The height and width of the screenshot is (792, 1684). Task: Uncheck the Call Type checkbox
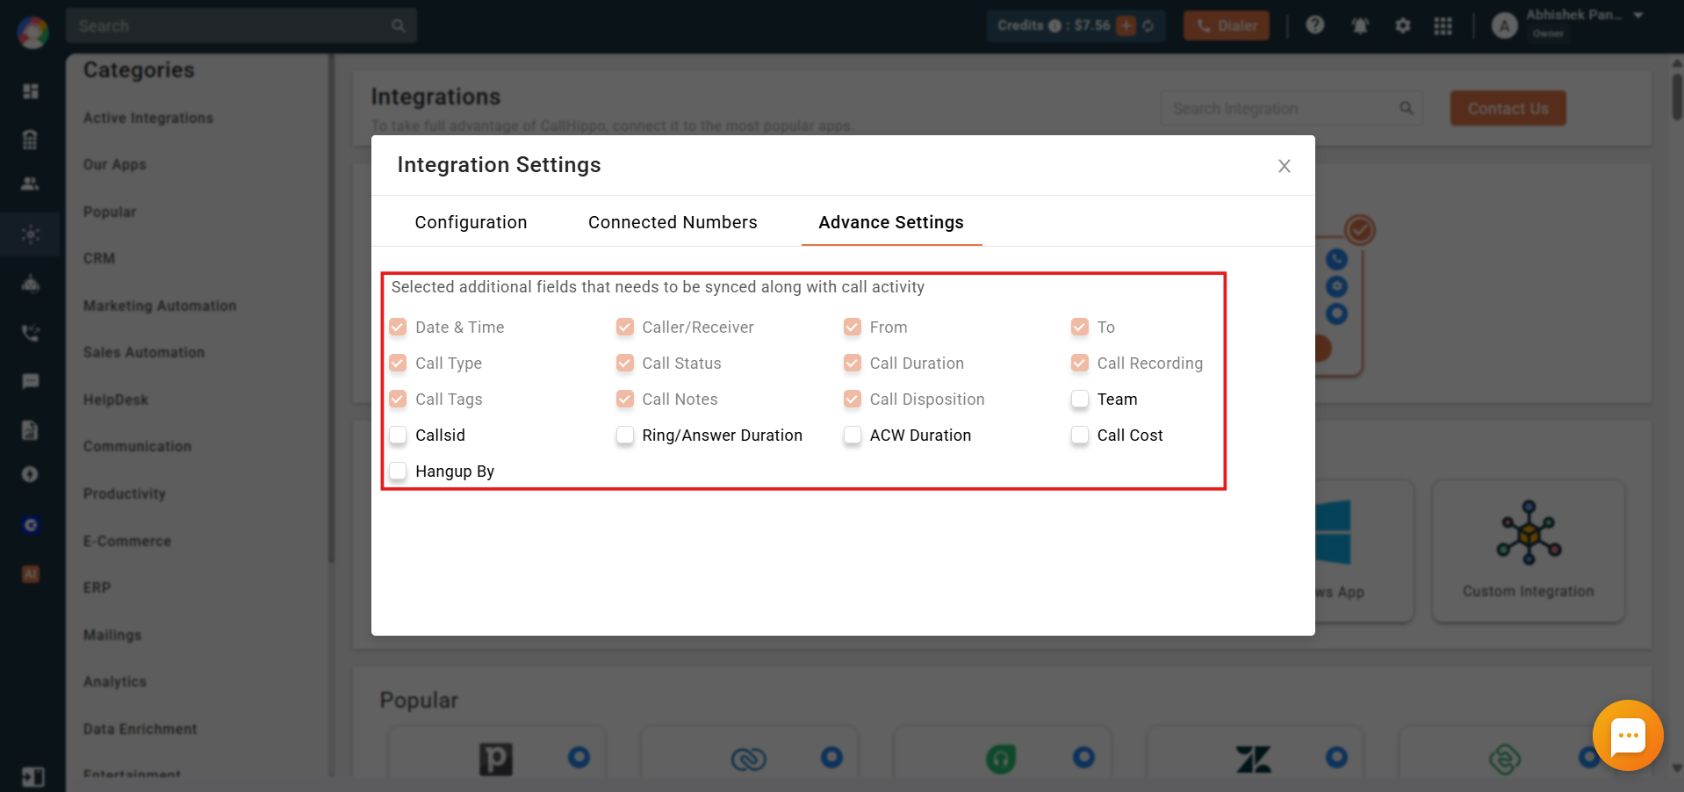pyautogui.click(x=398, y=364)
